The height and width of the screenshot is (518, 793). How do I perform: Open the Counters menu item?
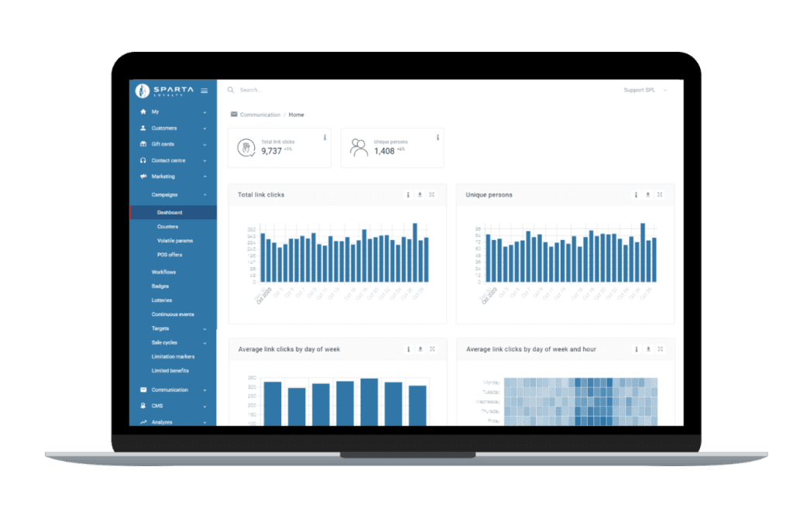coord(167,227)
